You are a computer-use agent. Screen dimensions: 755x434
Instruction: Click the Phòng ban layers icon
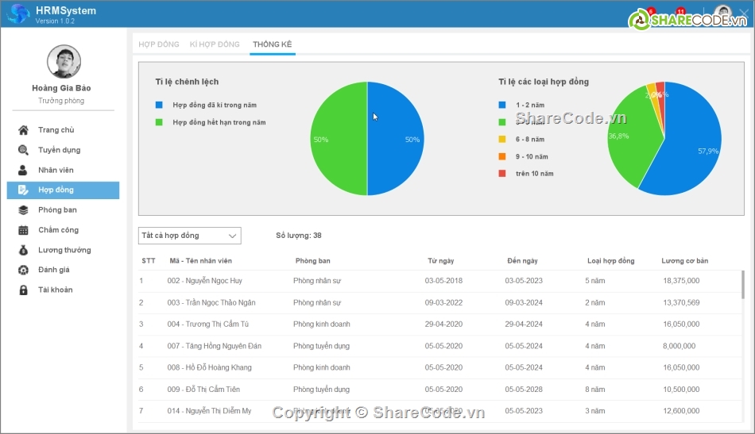[23, 210]
